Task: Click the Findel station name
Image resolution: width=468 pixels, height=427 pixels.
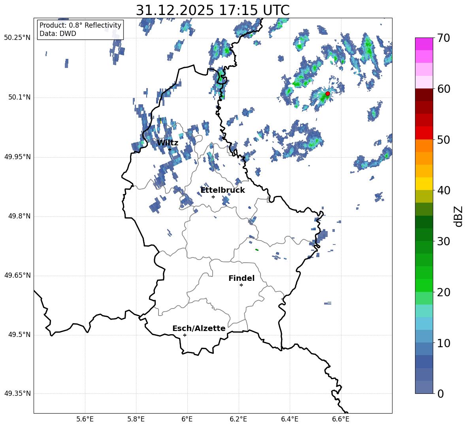Action: pyautogui.click(x=242, y=278)
